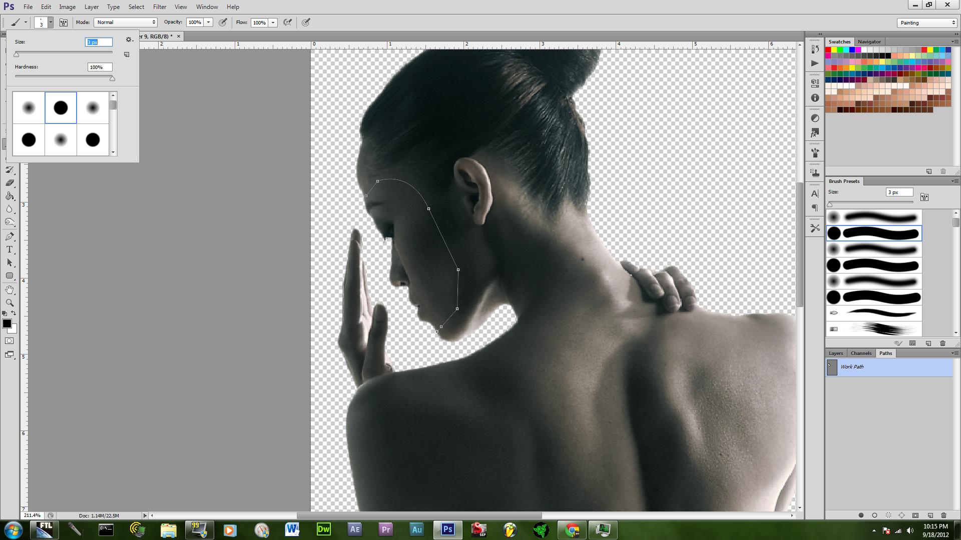Toggle pressure control for opacity
Screen dimensions: 961x540
coord(223,22)
